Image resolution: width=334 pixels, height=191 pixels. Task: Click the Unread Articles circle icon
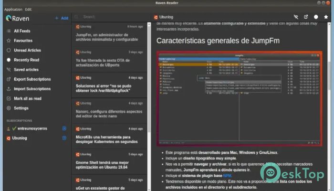pyautogui.click(x=9, y=50)
